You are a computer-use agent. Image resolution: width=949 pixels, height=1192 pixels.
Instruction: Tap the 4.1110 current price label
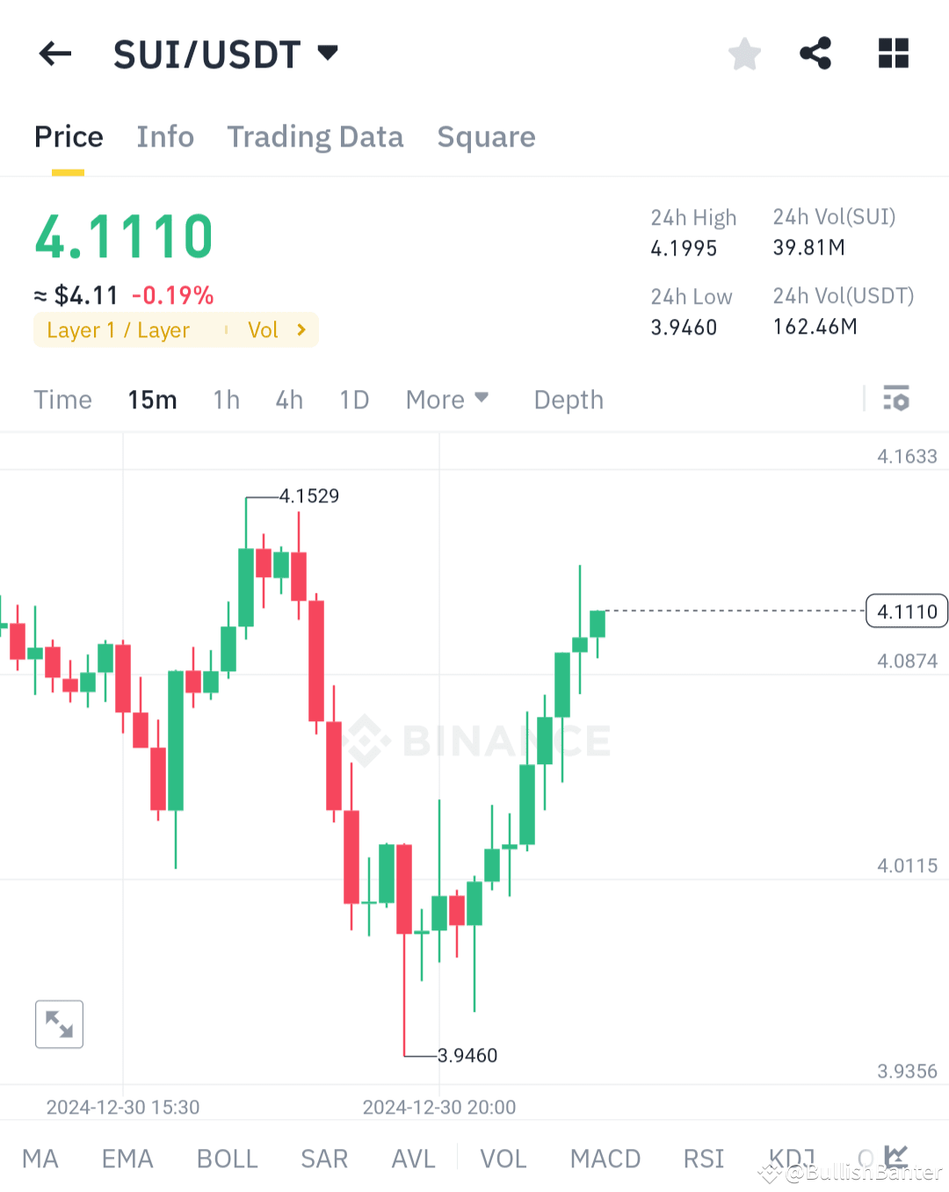906,610
